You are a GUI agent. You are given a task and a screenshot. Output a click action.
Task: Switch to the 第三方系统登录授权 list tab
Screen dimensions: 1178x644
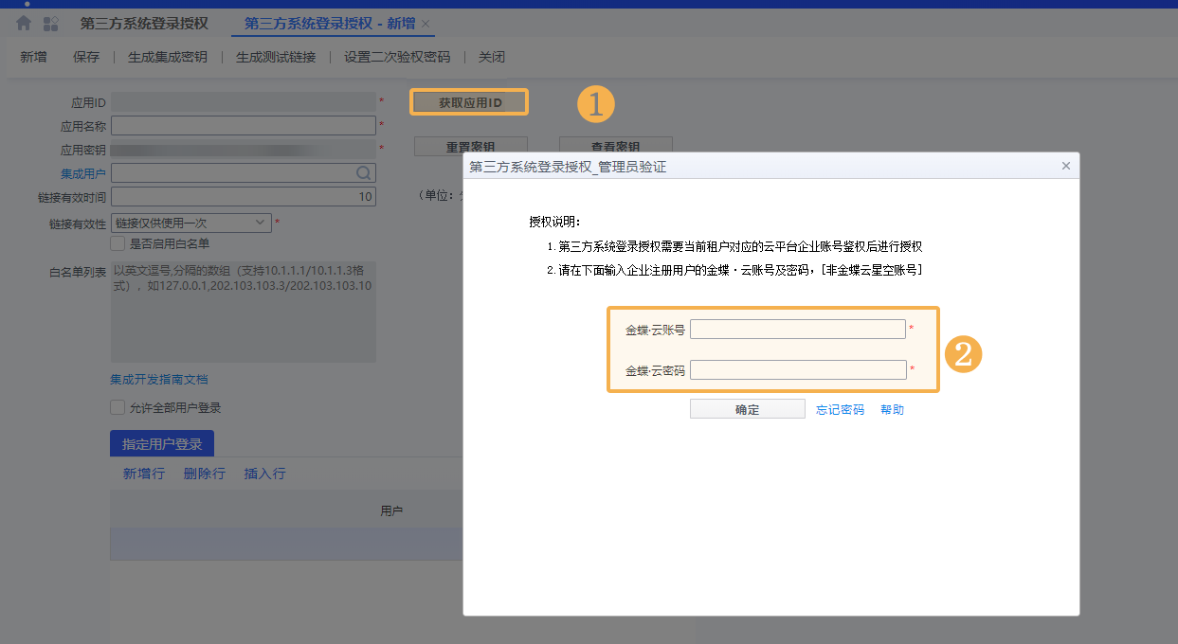click(144, 24)
